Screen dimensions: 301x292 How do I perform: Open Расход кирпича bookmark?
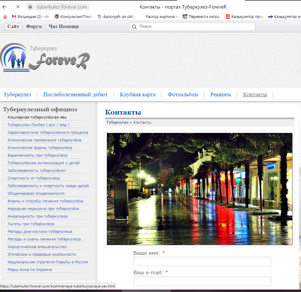click(x=162, y=17)
